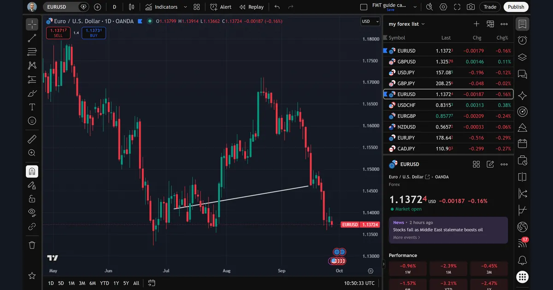553x290 pixels.
Task: Select the ruler measure tool
Action: click(x=32, y=139)
